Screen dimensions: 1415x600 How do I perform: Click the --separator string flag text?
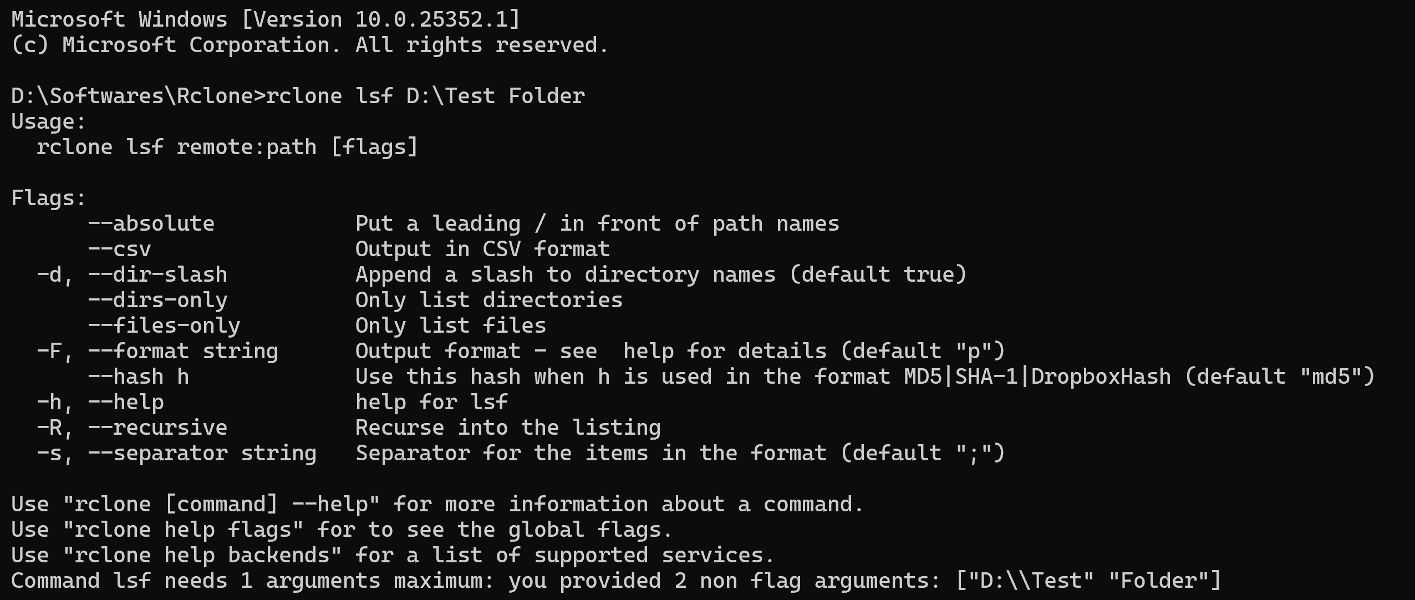pos(202,453)
